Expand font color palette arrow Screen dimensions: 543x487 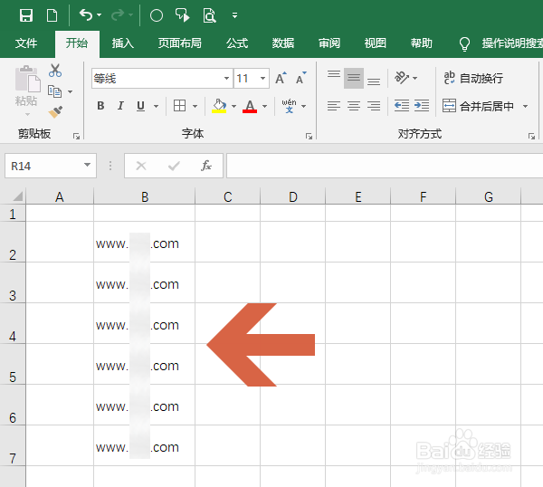pyautogui.click(x=265, y=106)
